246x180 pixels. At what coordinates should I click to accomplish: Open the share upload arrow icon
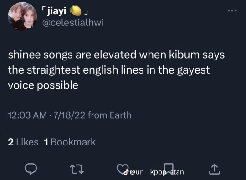(215, 169)
